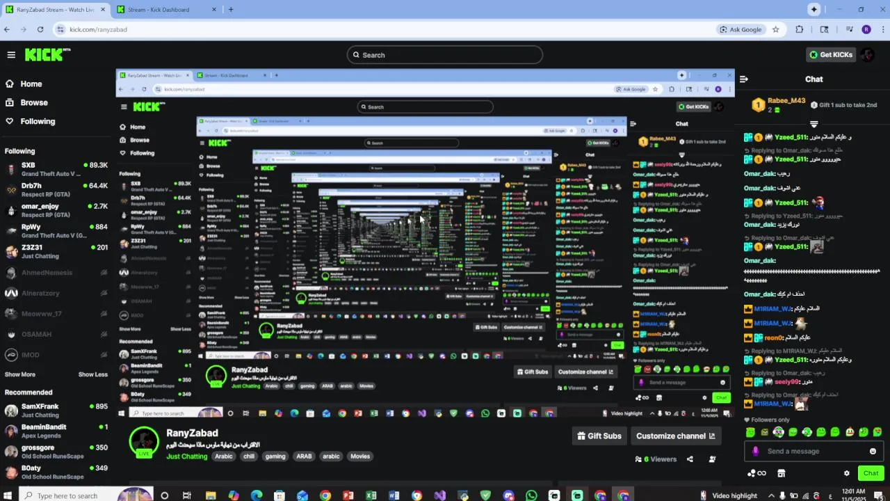
Task: Click the Chrome address bar URL
Action: (x=98, y=29)
